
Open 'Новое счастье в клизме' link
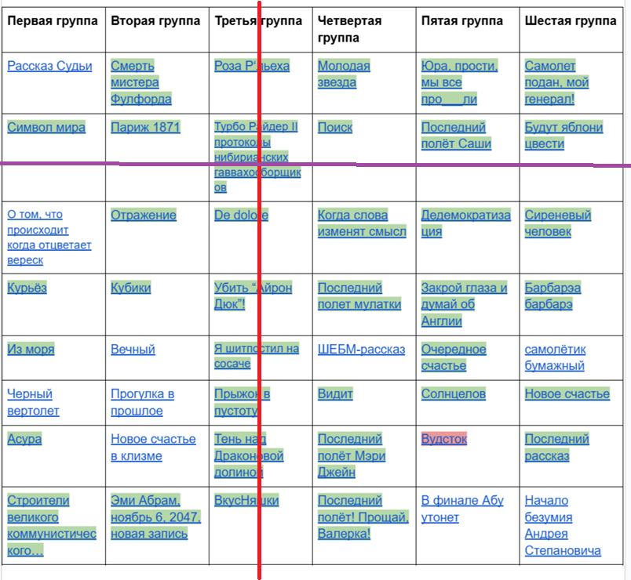pyautogui.click(x=153, y=448)
